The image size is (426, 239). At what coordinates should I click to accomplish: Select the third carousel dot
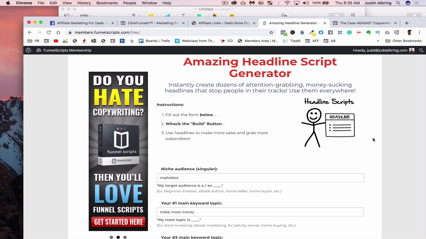pos(125,237)
